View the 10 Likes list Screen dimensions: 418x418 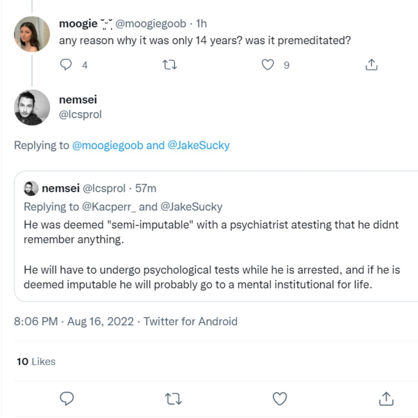tap(36, 361)
